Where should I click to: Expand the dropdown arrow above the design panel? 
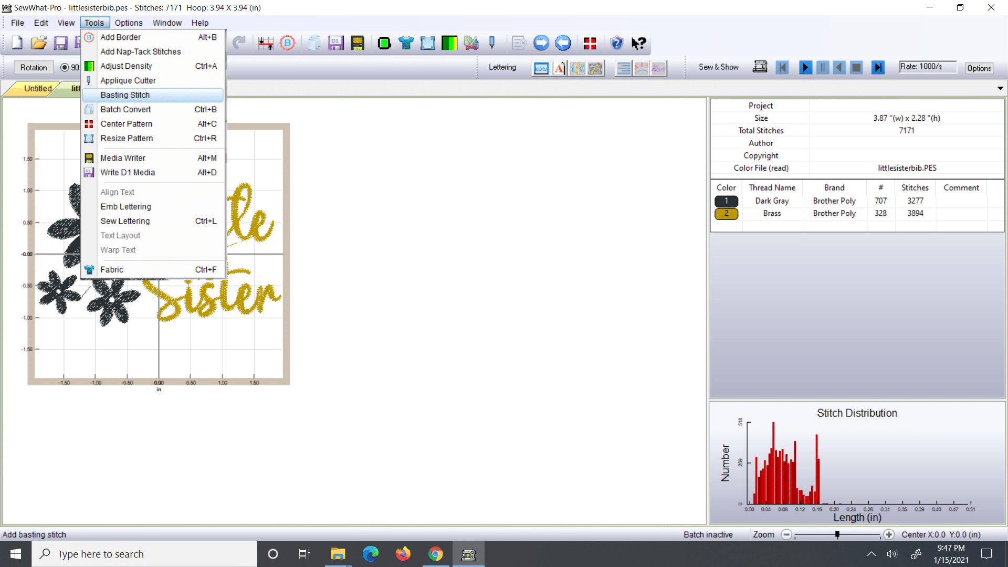[1000, 88]
